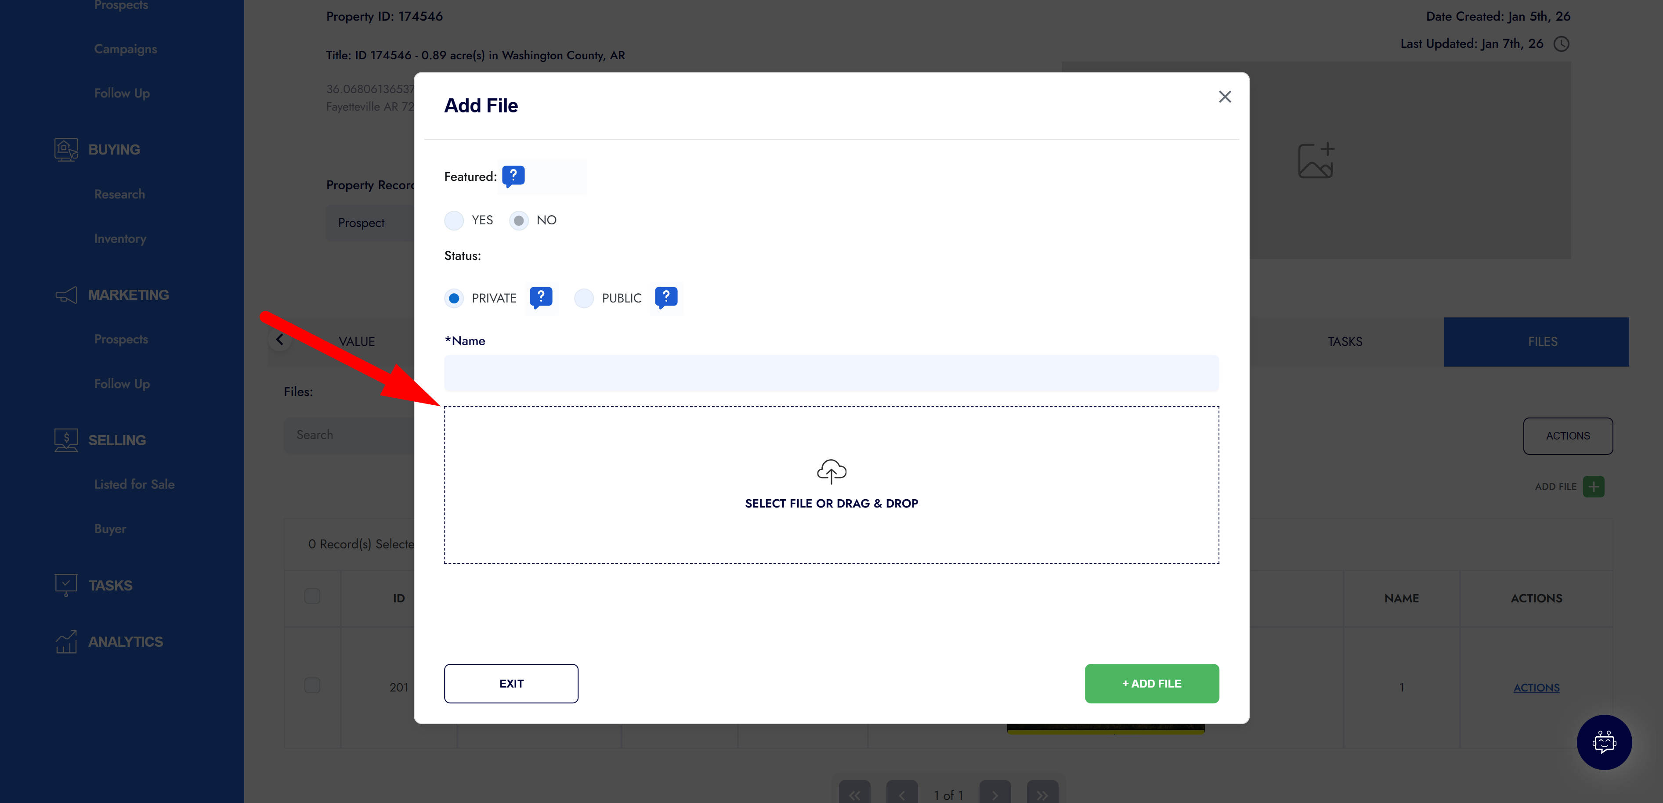
Task: Set file status to PUBLIC
Action: click(x=584, y=298)
